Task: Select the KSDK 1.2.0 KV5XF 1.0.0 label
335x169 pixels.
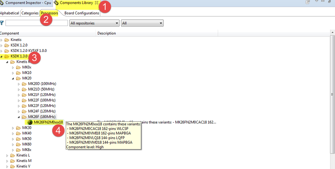Action: tap(29, 51)
